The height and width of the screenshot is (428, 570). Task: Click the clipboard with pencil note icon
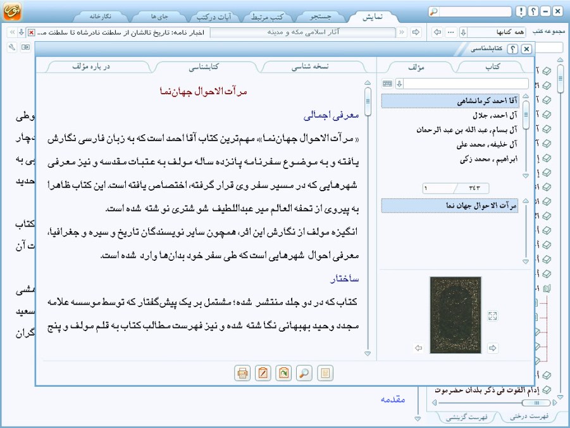point(263,374)
